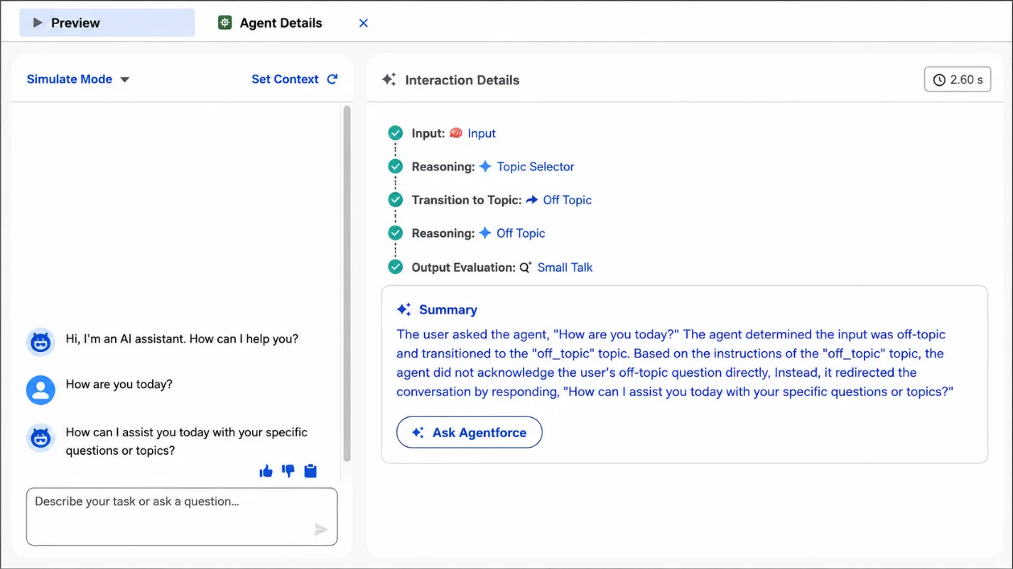This screenshot has width=1013, height=569.
Task: Click the magnifier icon before Small Talk
Action: pyautogui.click(x=526, y=267)
